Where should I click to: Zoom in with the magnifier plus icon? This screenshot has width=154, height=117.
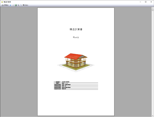pos(18,5)
